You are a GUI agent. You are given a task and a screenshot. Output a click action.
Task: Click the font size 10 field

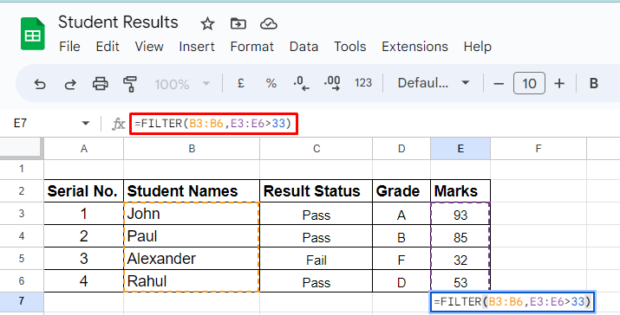click(529, 83)
